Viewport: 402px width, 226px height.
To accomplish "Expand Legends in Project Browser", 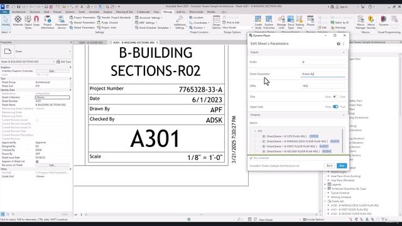I will [x=325, y=185].
